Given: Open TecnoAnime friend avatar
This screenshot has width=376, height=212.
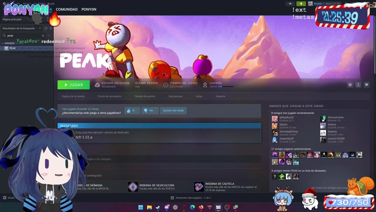Looking at the screenshot, I should (323, 119).
